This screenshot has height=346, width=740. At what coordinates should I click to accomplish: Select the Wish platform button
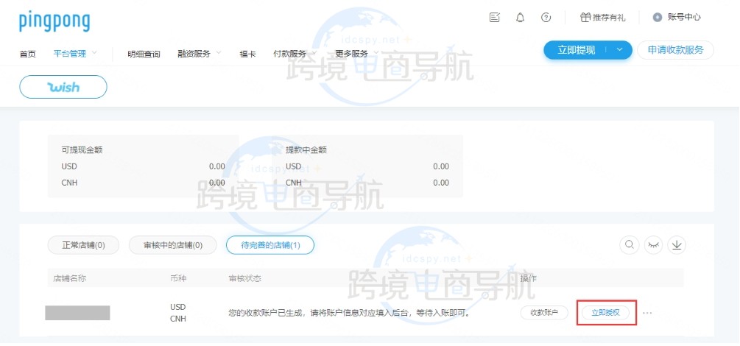63,87
